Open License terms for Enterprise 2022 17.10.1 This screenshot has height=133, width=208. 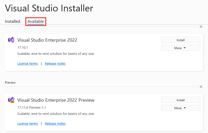(x=27, y=63)
